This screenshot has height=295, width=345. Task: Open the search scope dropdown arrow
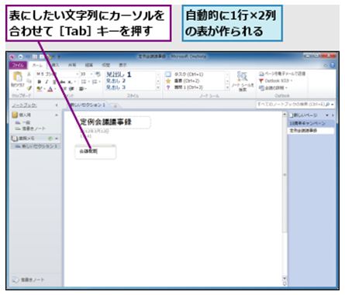click(332, 105)
